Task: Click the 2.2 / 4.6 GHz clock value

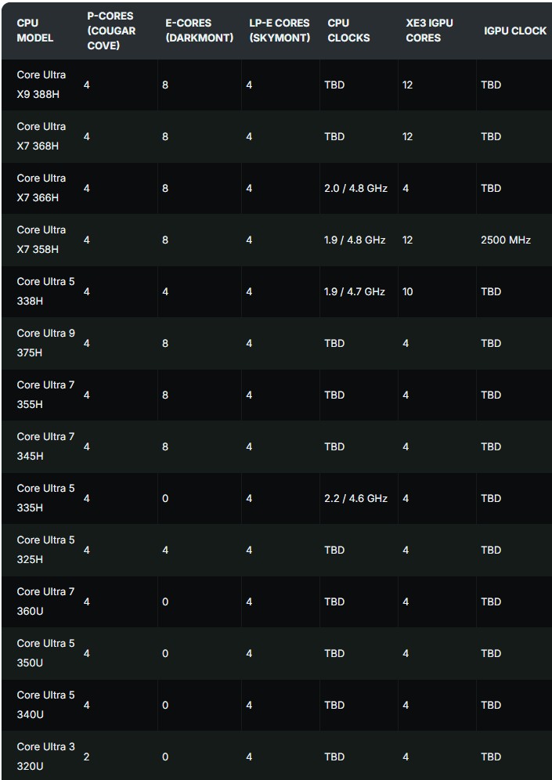Action: coord(355,498)
